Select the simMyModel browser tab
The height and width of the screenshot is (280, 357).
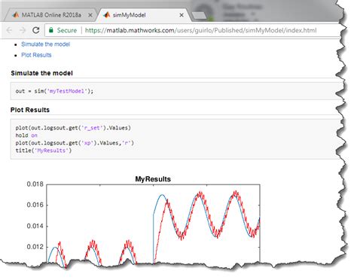144,15
